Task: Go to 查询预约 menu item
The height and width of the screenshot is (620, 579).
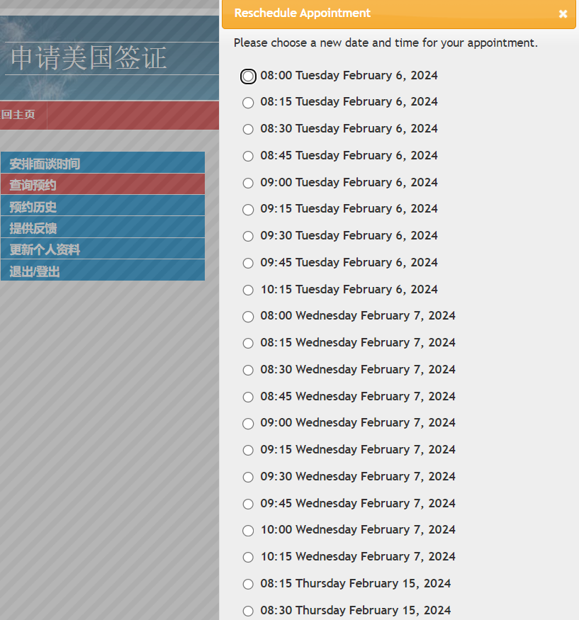Action: point(33,185)
